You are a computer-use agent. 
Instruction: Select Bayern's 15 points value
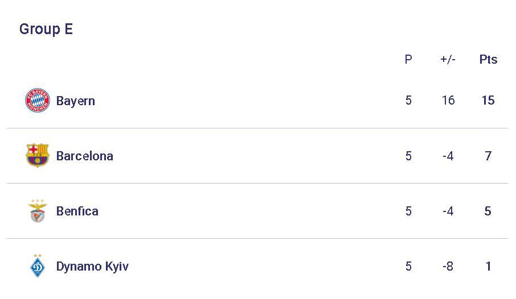[488, 100]
